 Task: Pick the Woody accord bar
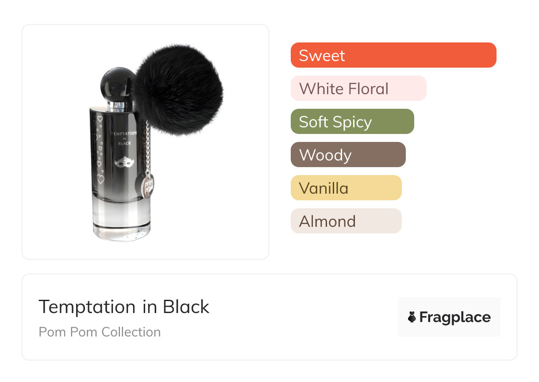pos(348,155)
